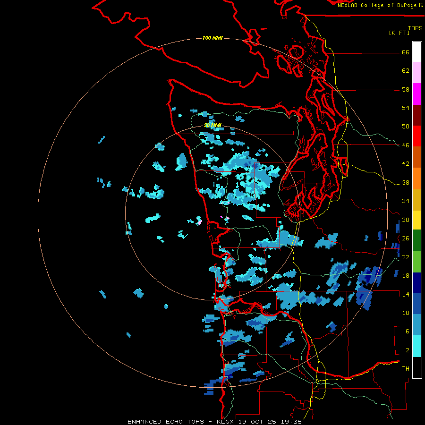Select the magenta swatch in the legend
The height and width of the screenshot is (425, 425).
pyautogui.click(x=417, y=94)
